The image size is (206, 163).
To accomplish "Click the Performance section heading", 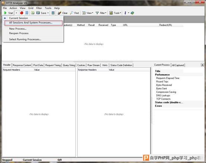I will (162, 75).
